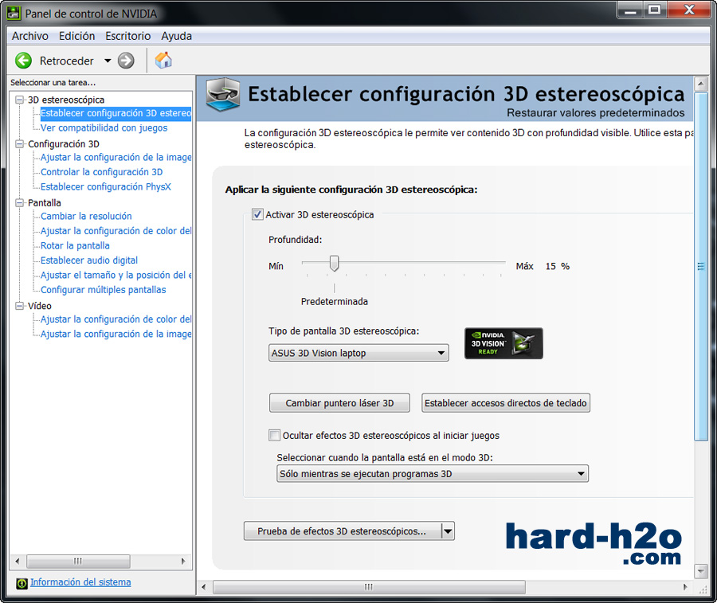Select Establecer configuración 3D estereoscópica tree item
Viewport: 717px width, 603px height.
pyautogui.click(x=116, y=113)
